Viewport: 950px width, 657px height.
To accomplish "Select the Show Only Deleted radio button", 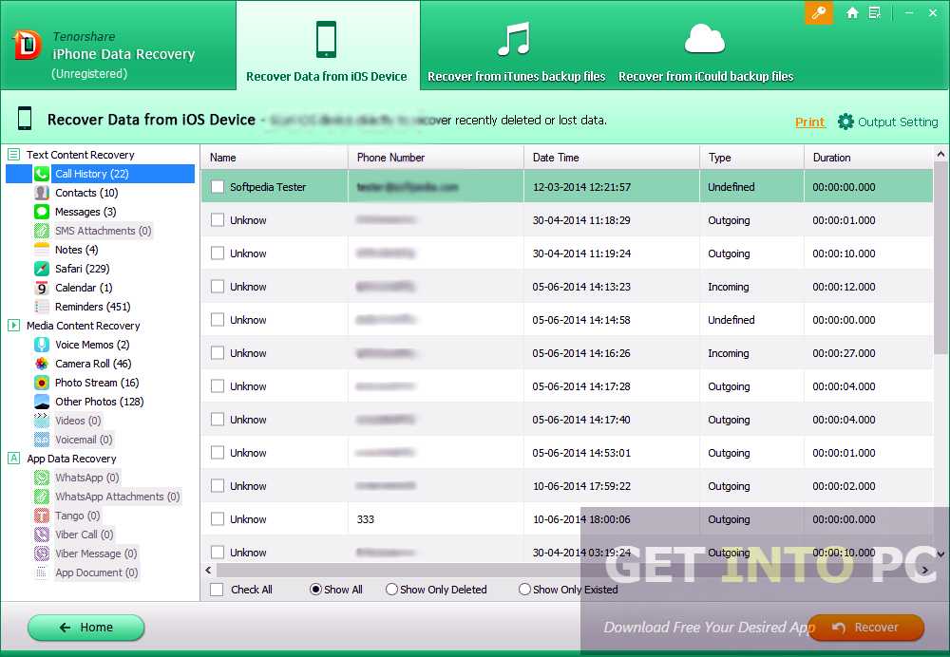I will (x=392, y=590).
